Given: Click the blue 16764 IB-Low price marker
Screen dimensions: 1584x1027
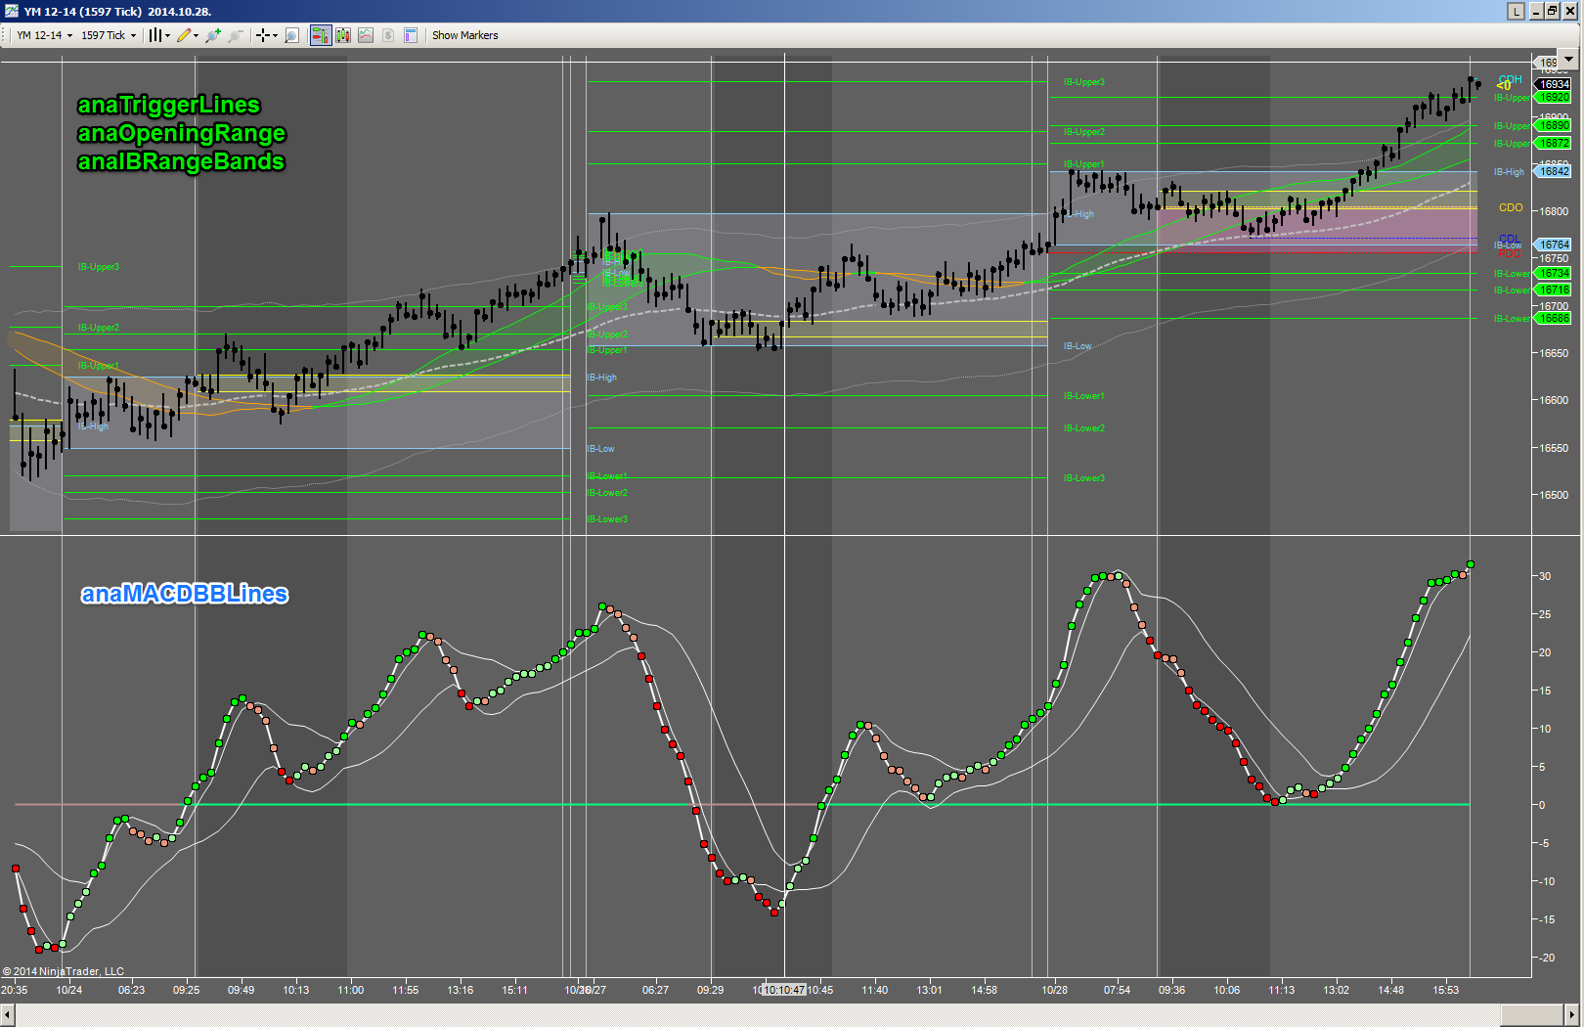Looking at the screenshot, I should [x=1555, y=245].
